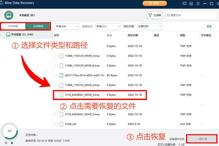Expand the local disk (D:) tree node
The height and width of the screenshot is (146, 219).
pos(1,35)
